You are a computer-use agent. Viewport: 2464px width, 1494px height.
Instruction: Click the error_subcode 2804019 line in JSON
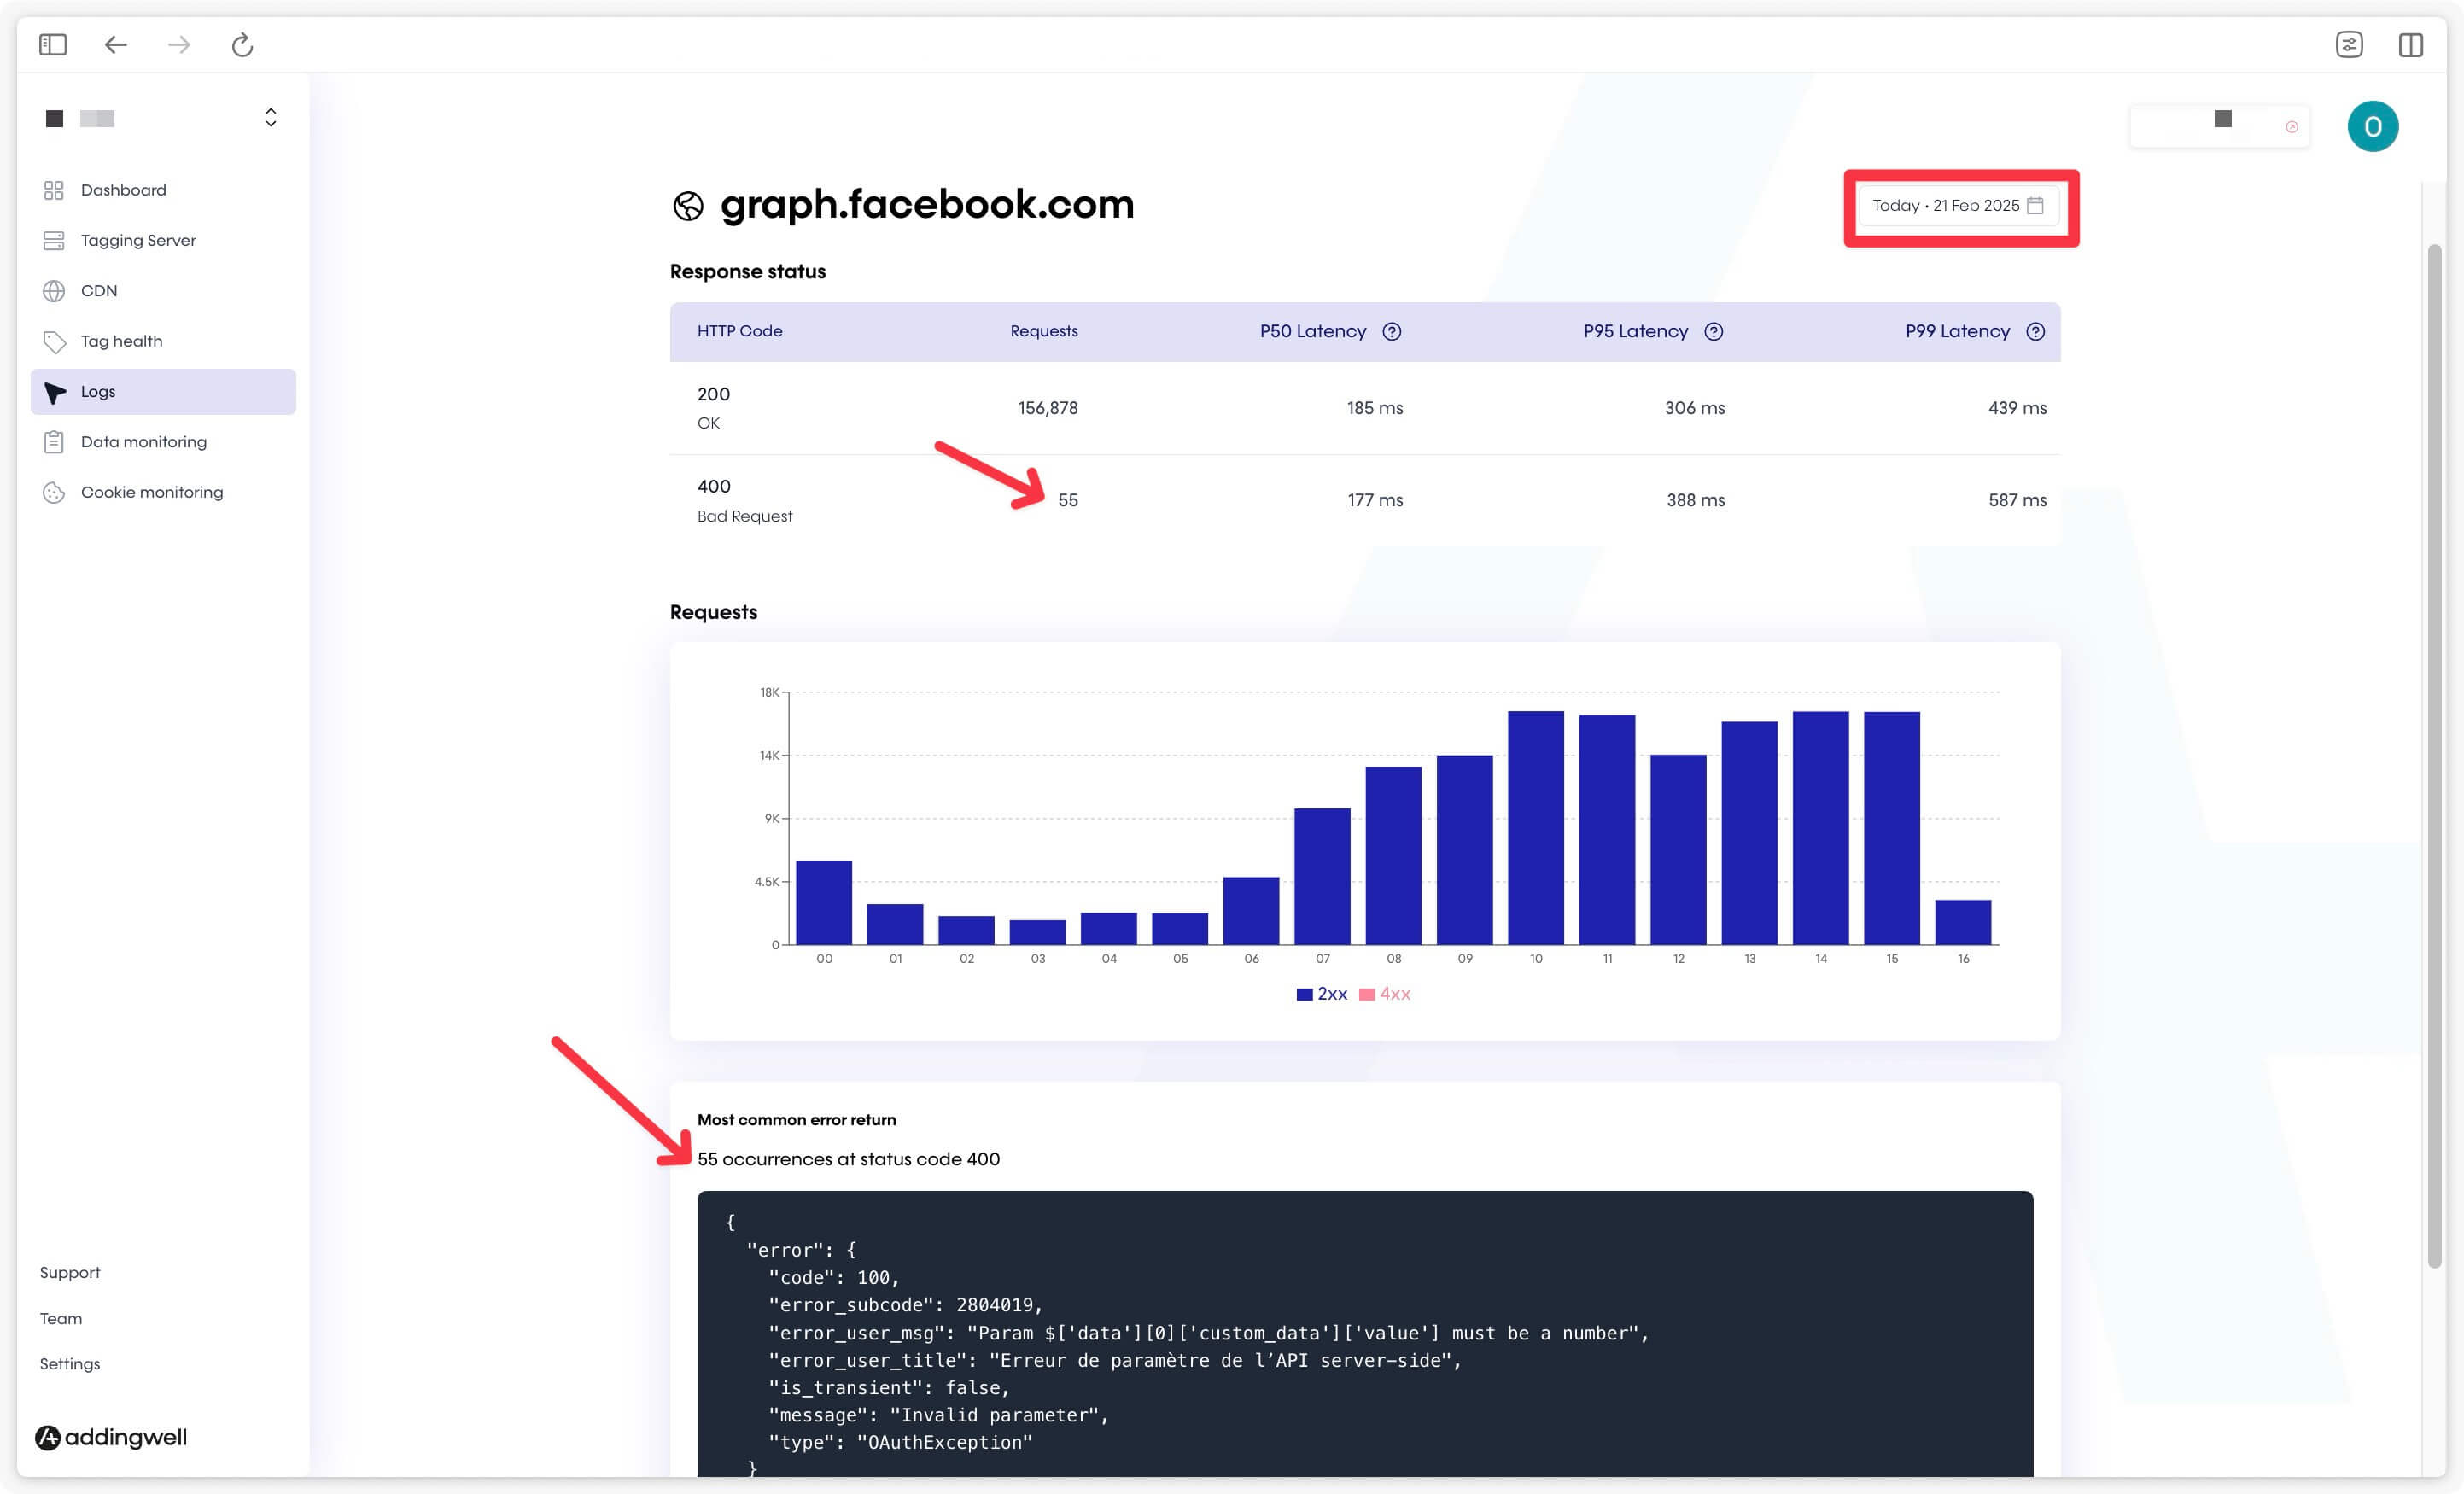click(905, 1305)
